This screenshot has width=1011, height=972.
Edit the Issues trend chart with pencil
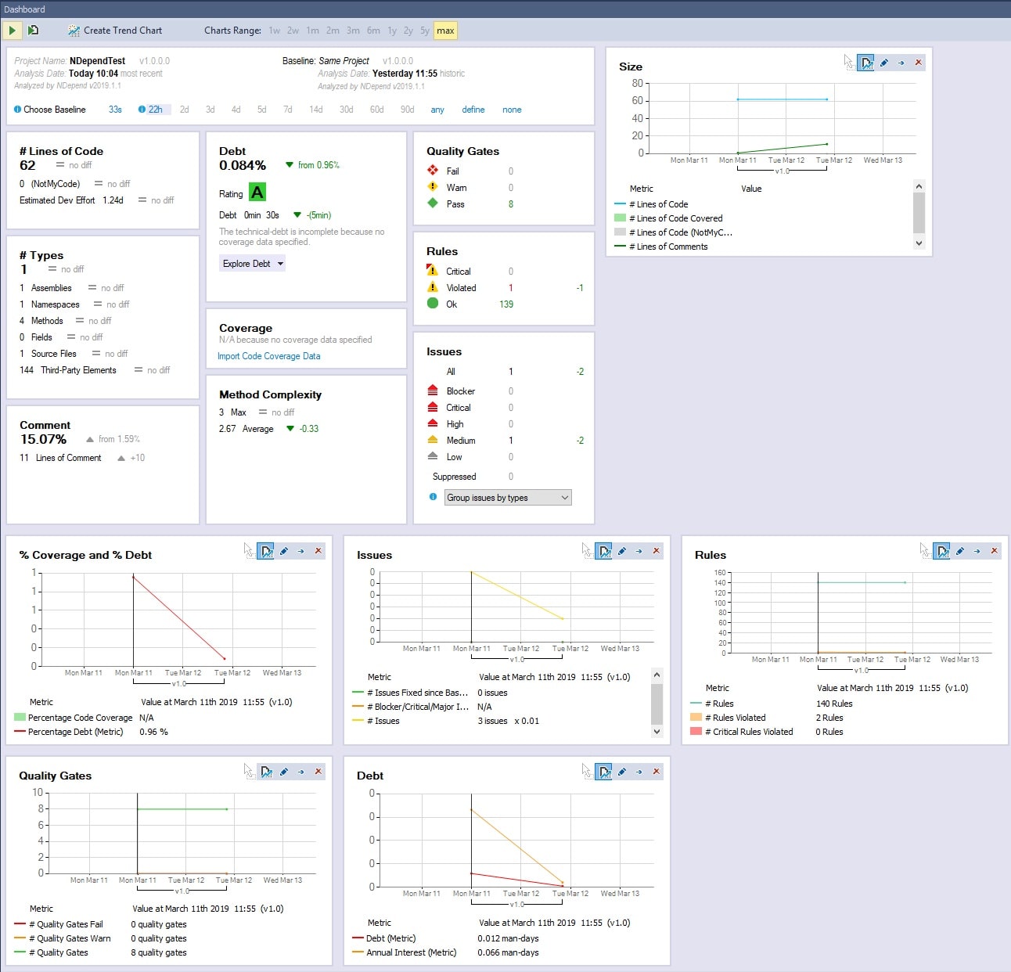tap(622, 551)
